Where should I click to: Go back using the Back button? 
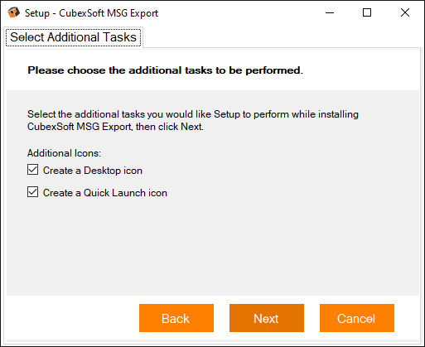click(176, 318)
